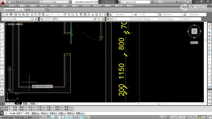Click the Pan hand tool icon
The image size is (212, 119).
pyautogui.click(x=65, y=14)
